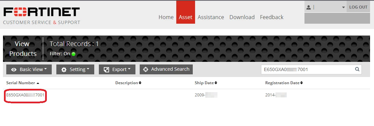Select the Asset tab

pyautogui.click(x=186, y=12)
